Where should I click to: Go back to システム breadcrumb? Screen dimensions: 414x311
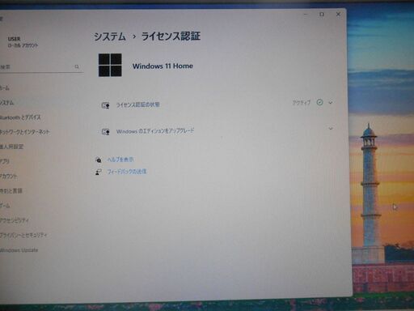[x=110, y=36]
